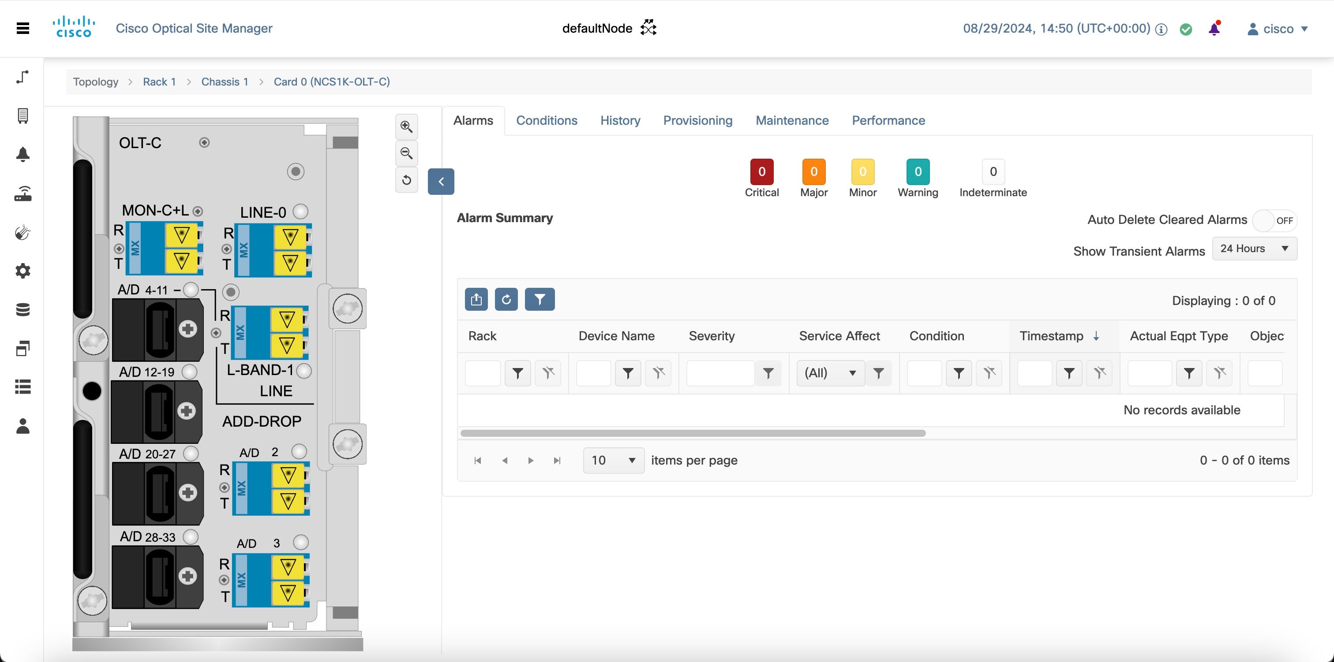Open the list view sidebar icon
Viewport: 1334px width, 662px height.
click(x=23, y=387)
